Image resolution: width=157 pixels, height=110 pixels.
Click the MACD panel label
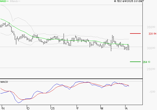click(4, 82)
